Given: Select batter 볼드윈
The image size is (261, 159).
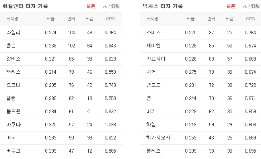Looking at the screenshot, I should pos(14,111).
